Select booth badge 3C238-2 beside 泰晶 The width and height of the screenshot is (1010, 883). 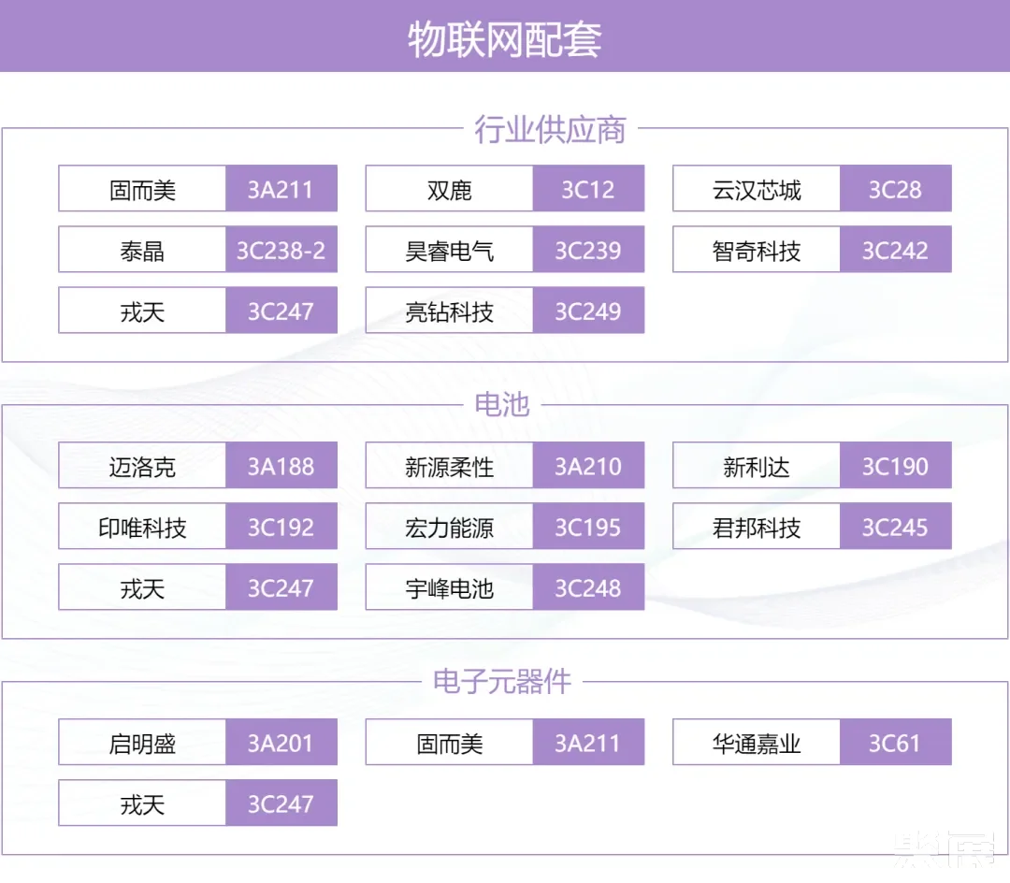(x=281, y=249)
